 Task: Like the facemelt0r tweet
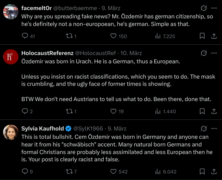113,36
